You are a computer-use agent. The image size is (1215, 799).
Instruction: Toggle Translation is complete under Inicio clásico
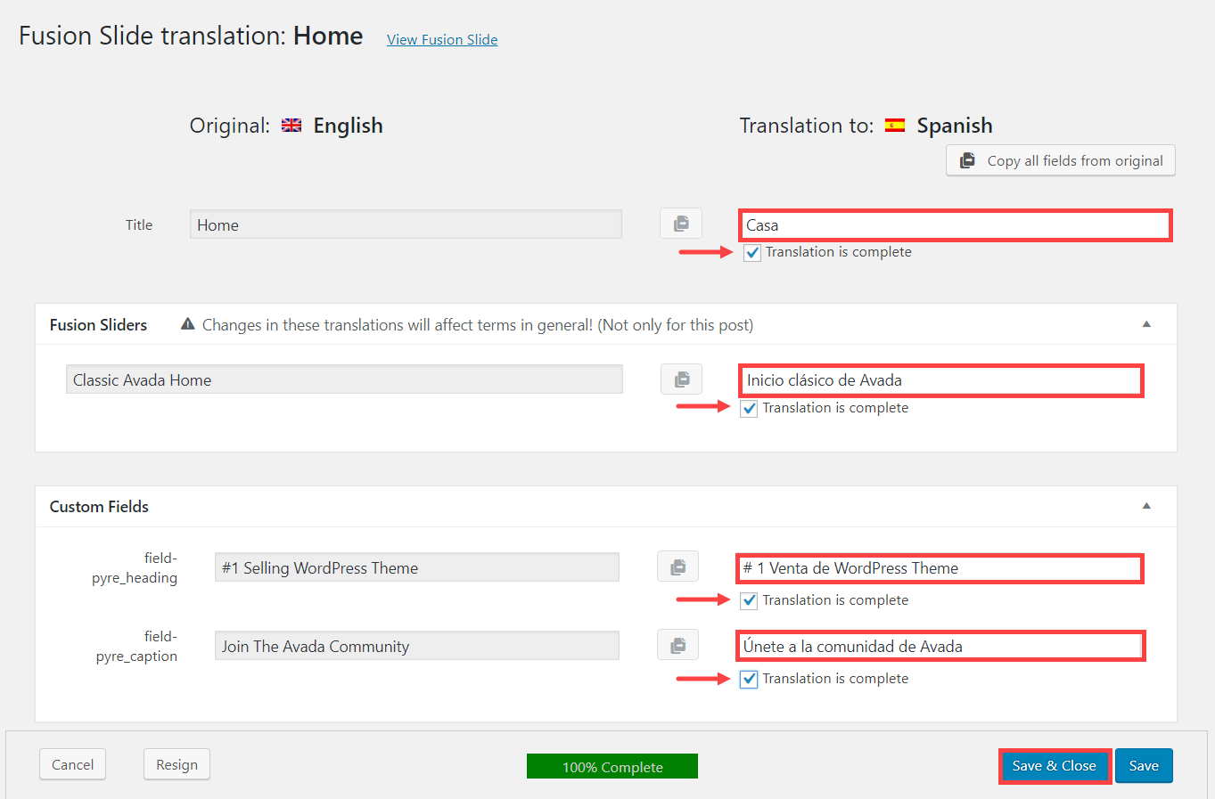[x=749, y=409]
